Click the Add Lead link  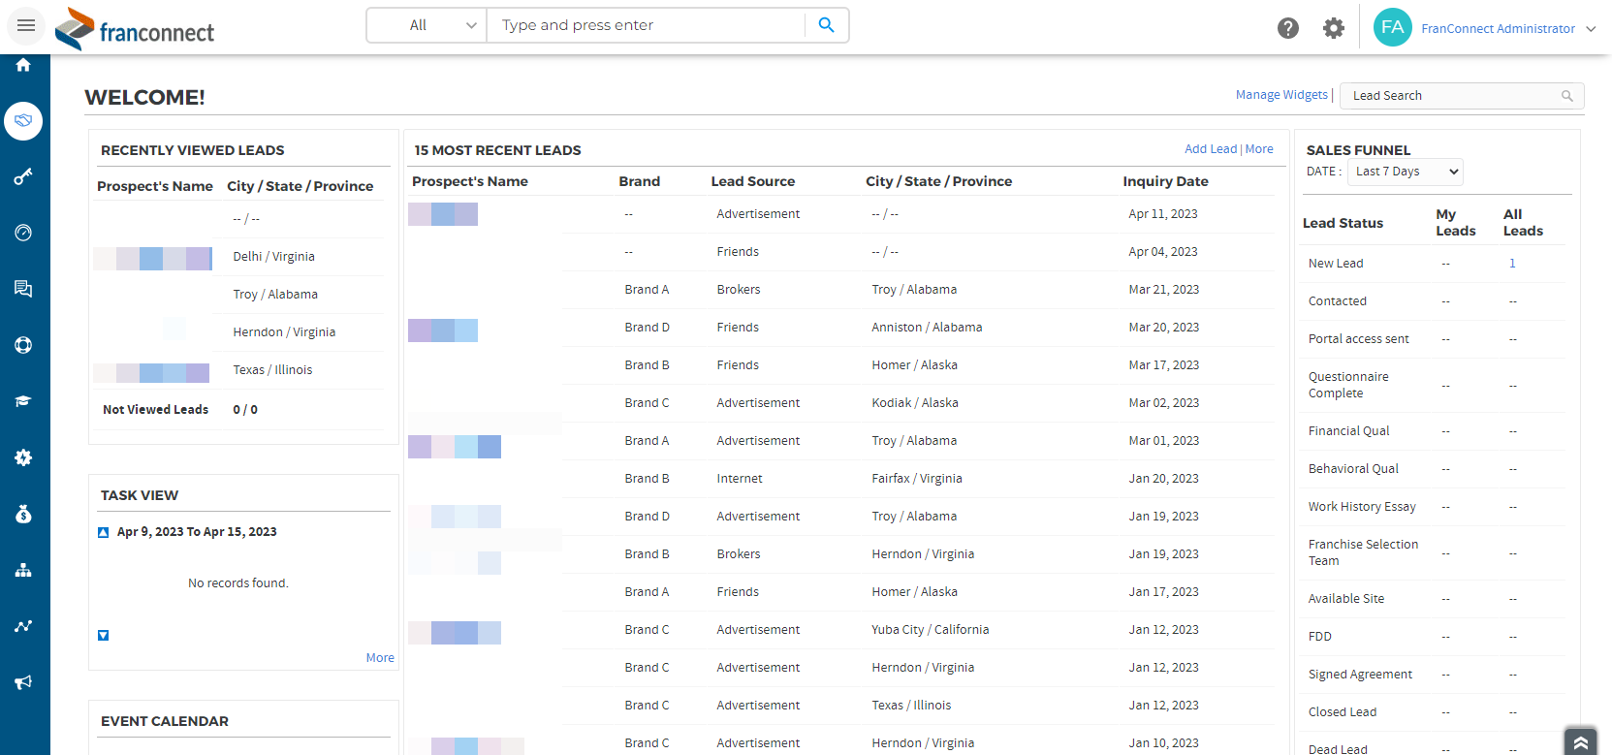[x=1210, y=149]
